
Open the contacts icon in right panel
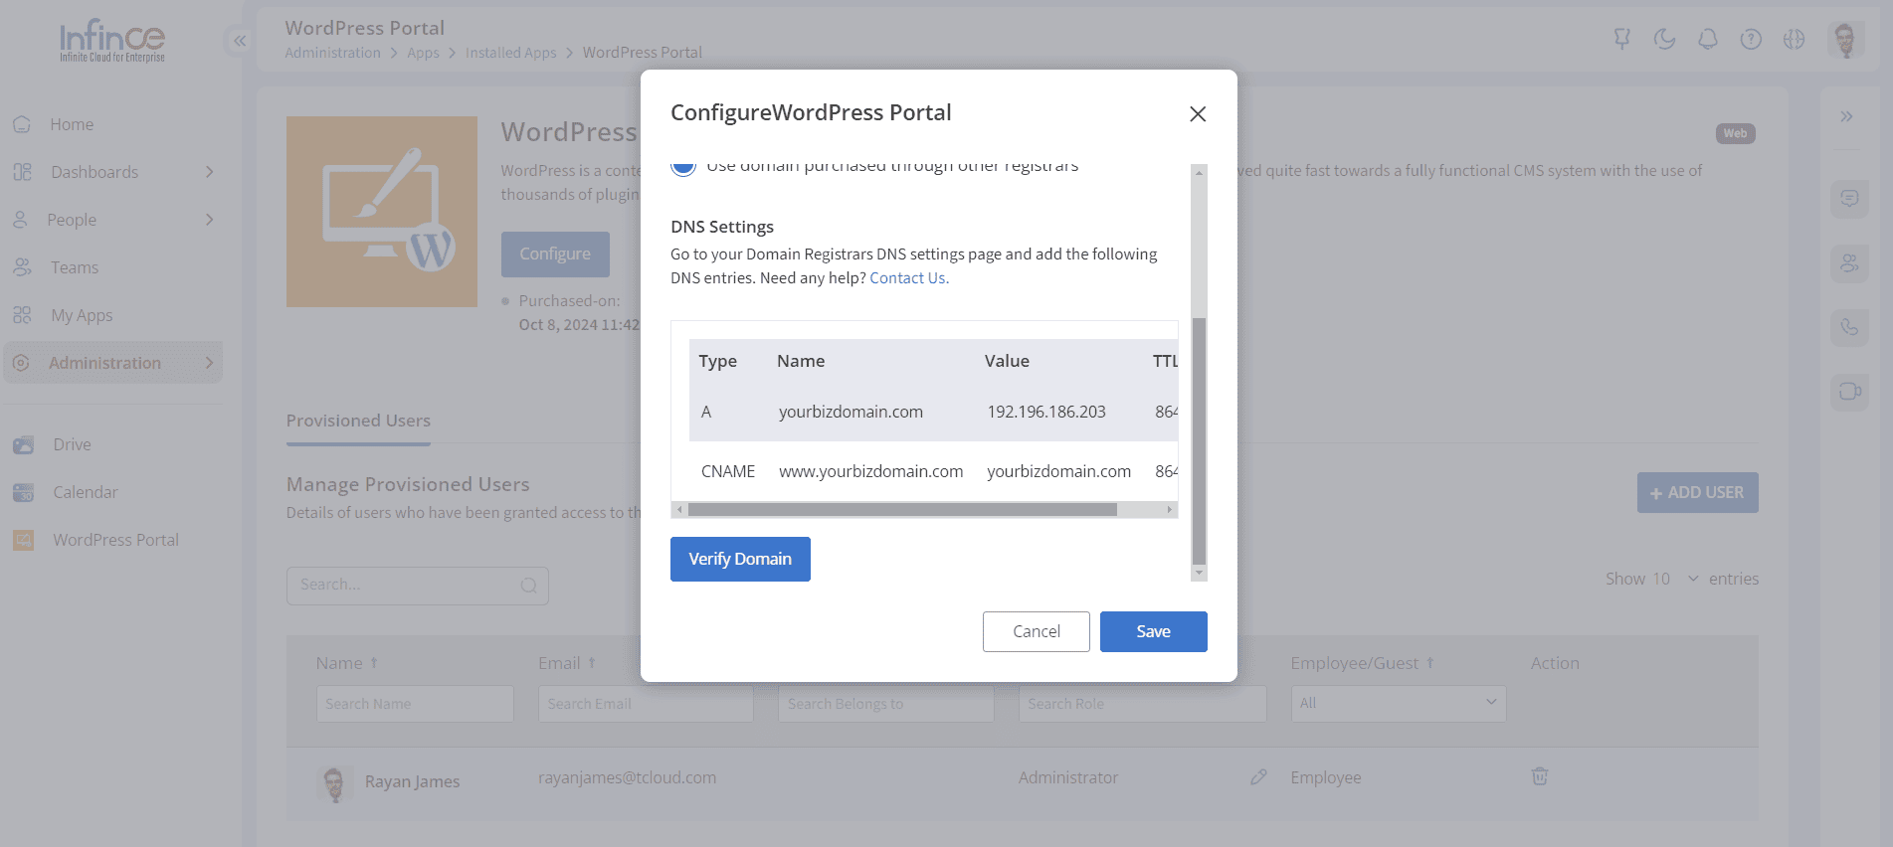pyautogui.click(x=1849, y=263)
